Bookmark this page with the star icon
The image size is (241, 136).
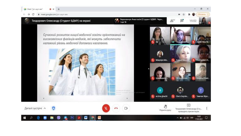(184, 14)
